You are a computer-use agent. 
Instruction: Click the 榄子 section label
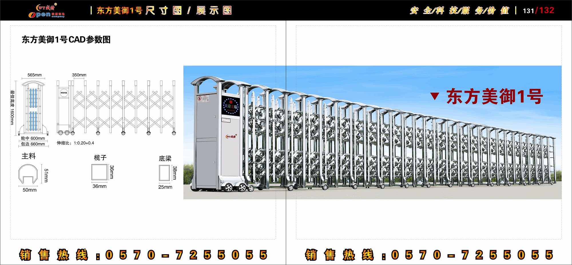(x=100, y=157)
